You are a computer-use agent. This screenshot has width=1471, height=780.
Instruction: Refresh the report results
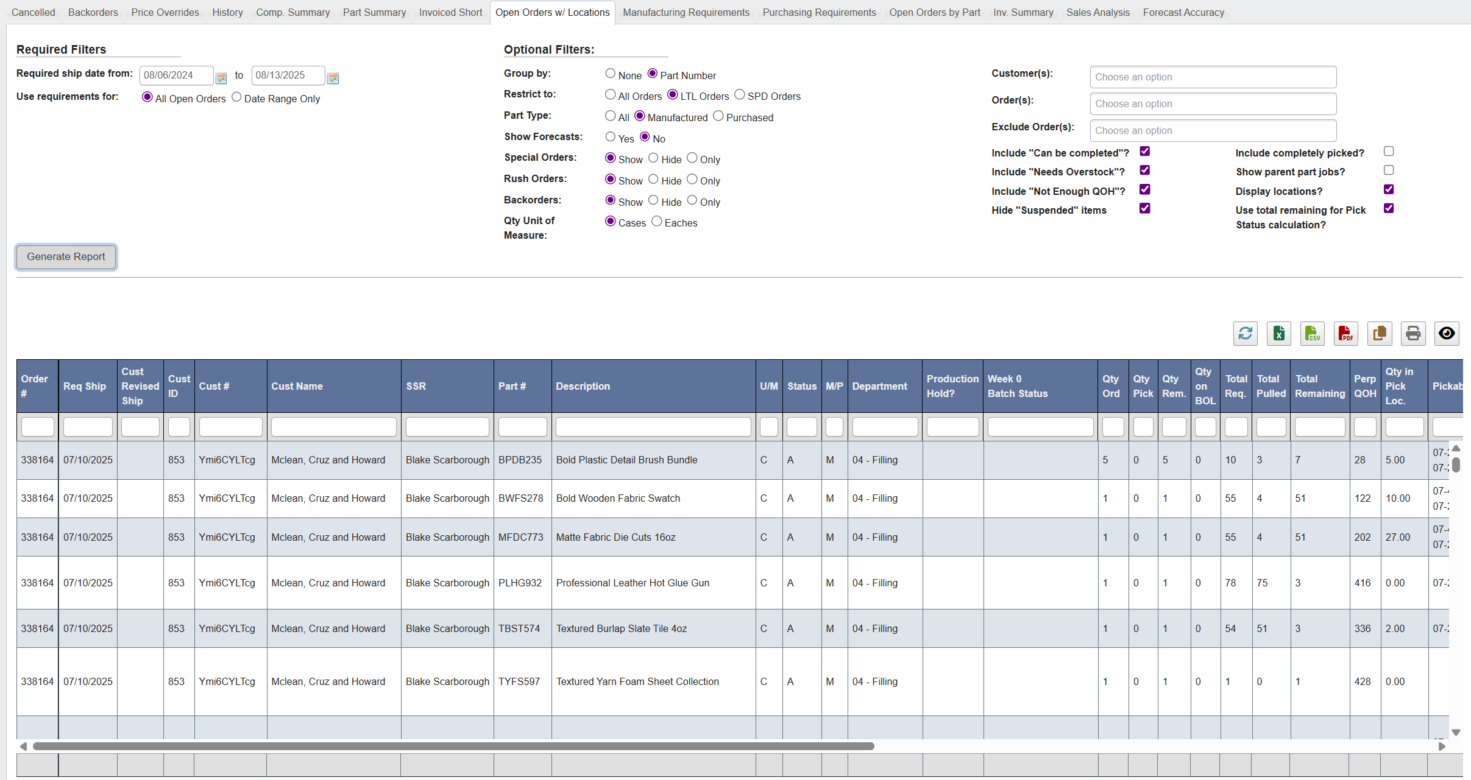click(x=1245, y=334)
